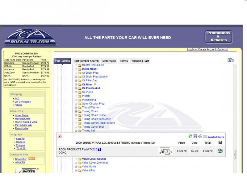Open the Timing Chain Tensioner tree item
The width and height of the screenshot is (247, 185).
[96, 119]
